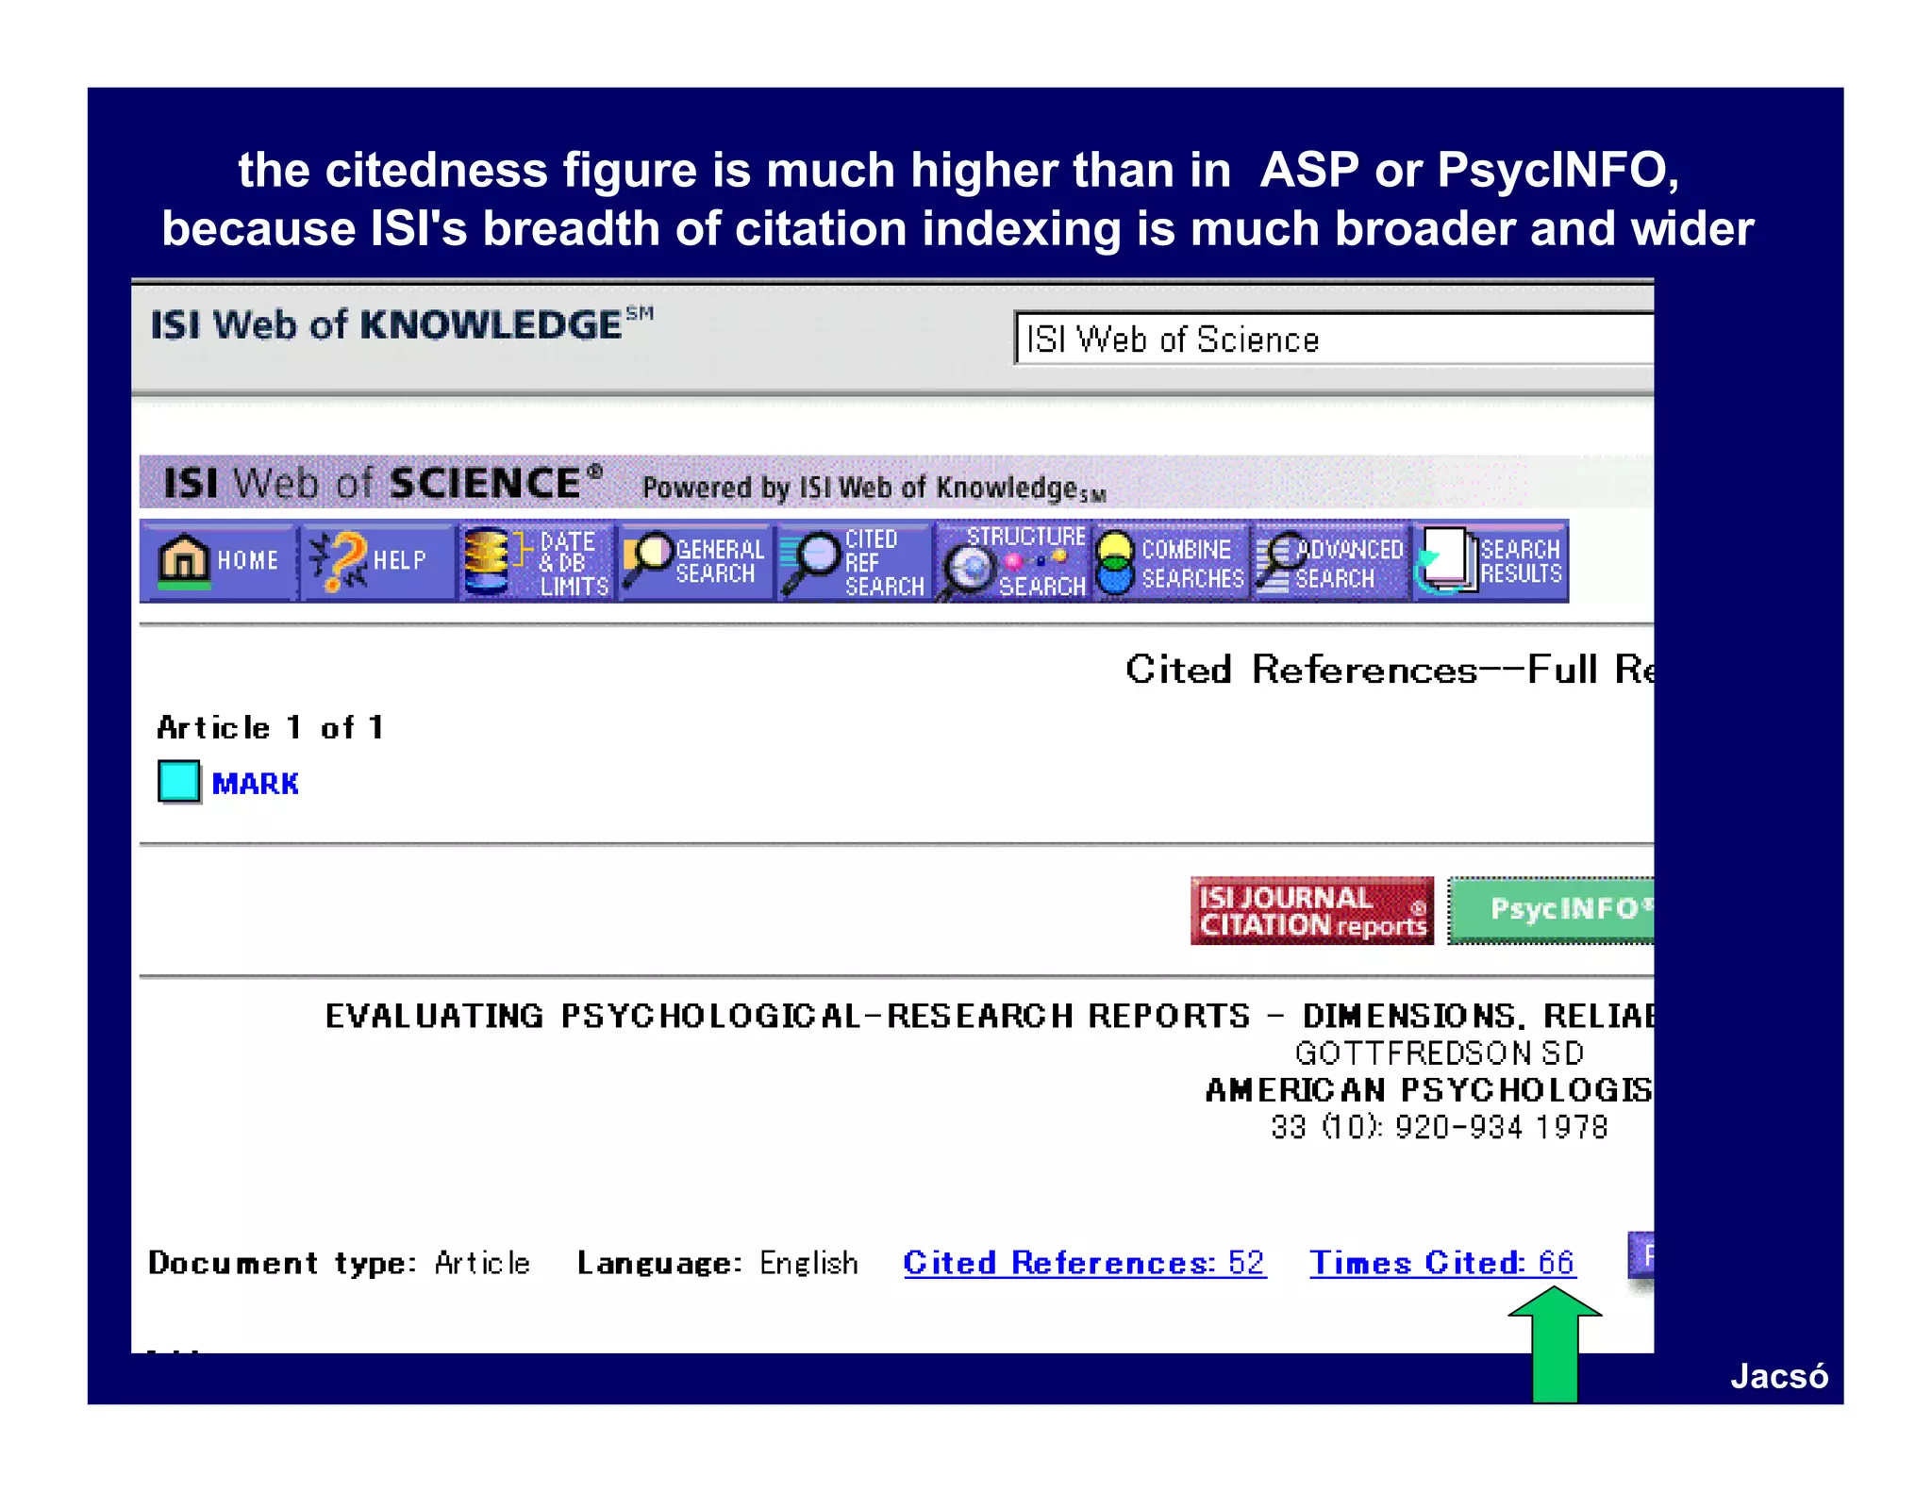Open Times Cited: 66 link
The width and height of the screenshot is (1932, 1492).
tap(1442, 1262)
